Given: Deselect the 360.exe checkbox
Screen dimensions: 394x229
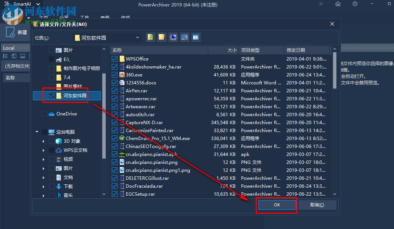Looking at the screenshot, I should [x=114, y=75].
